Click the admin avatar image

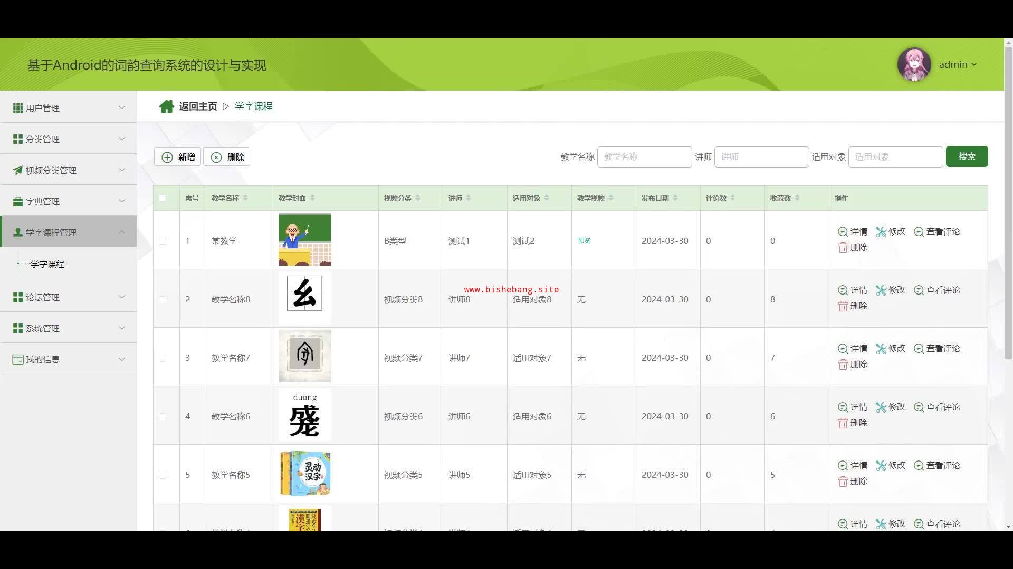click(914, 64)
